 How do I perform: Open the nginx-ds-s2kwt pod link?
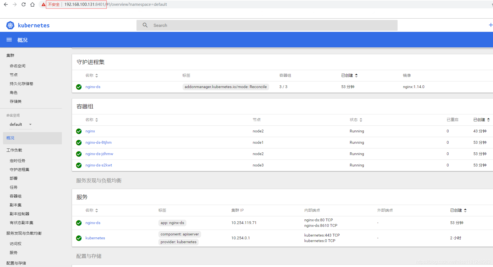[99, 165]
